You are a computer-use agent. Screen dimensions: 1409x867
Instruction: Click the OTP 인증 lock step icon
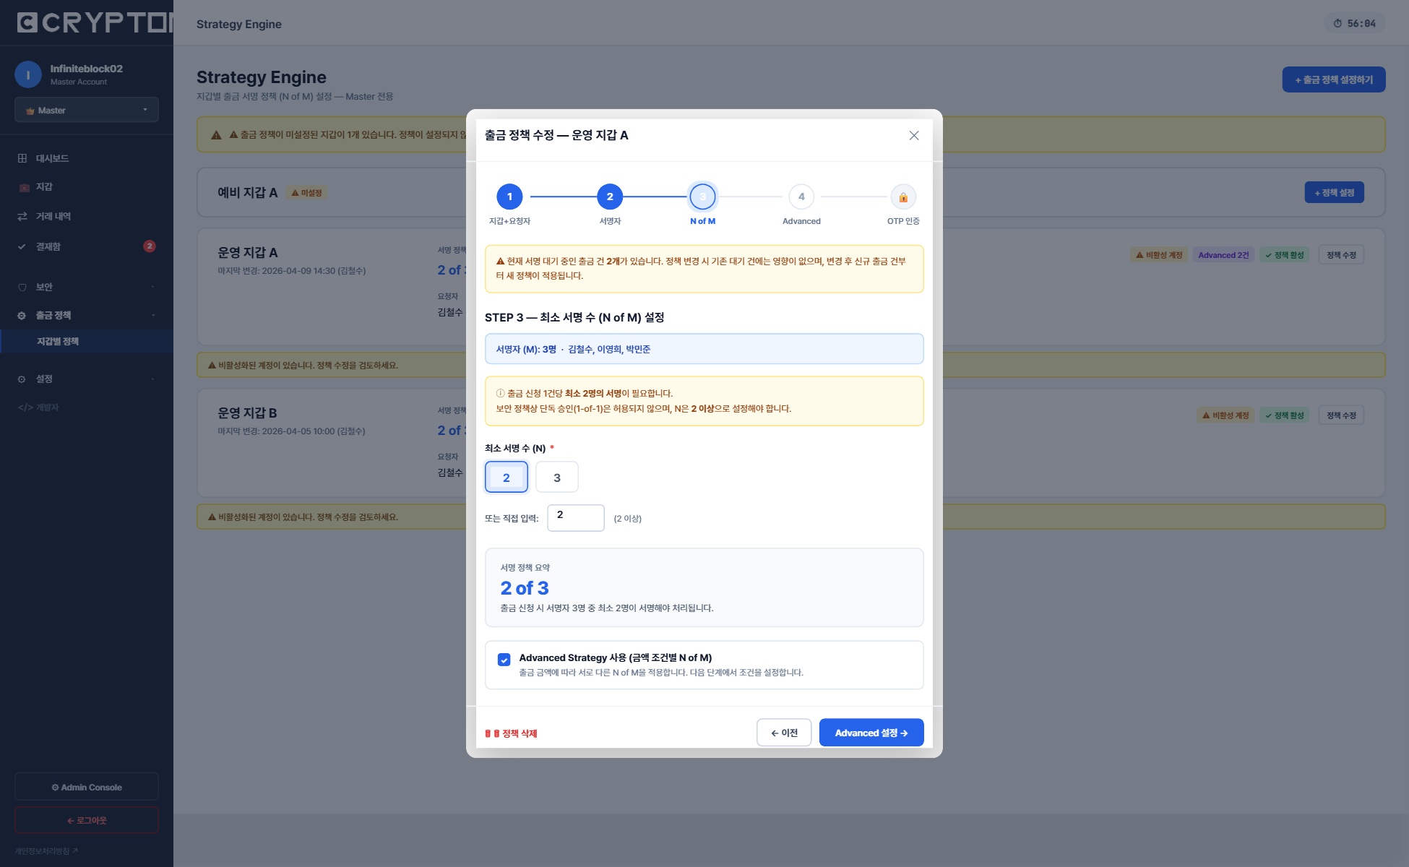tap(903, 197)
